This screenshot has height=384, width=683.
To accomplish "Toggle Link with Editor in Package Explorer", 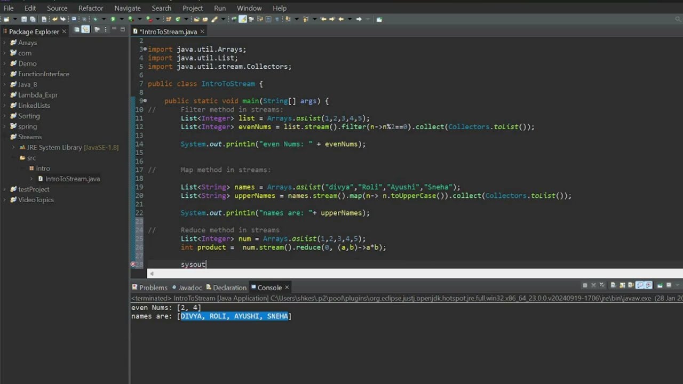I will pyautogui.click(x=85, y=29).
